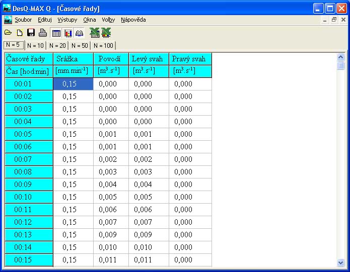Click Pravý svah value at row 00:02
This screenshot has width=350, height=272.
coord(190,97)
